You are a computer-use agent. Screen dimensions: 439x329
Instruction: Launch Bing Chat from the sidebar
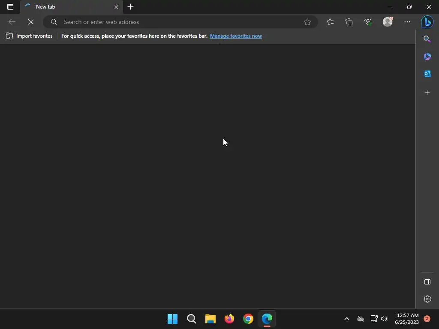[427, 22]
